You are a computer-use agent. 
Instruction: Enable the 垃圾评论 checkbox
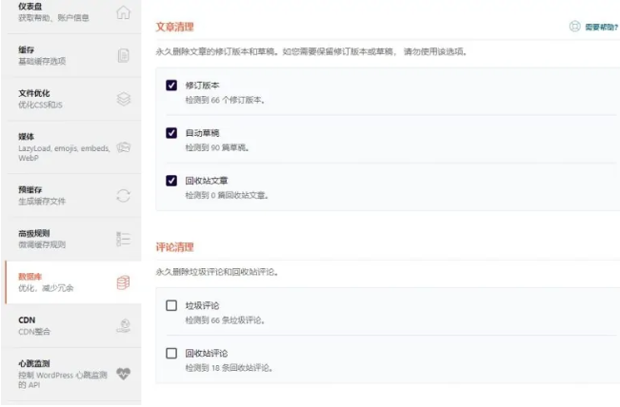point(171,305)
